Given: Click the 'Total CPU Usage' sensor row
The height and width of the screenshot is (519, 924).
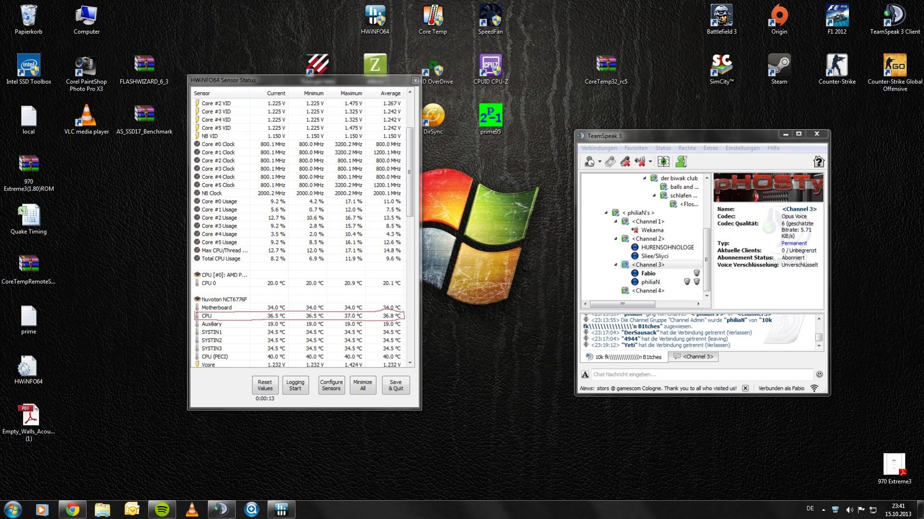Looking at the screenshot, I should pos(298,259).
